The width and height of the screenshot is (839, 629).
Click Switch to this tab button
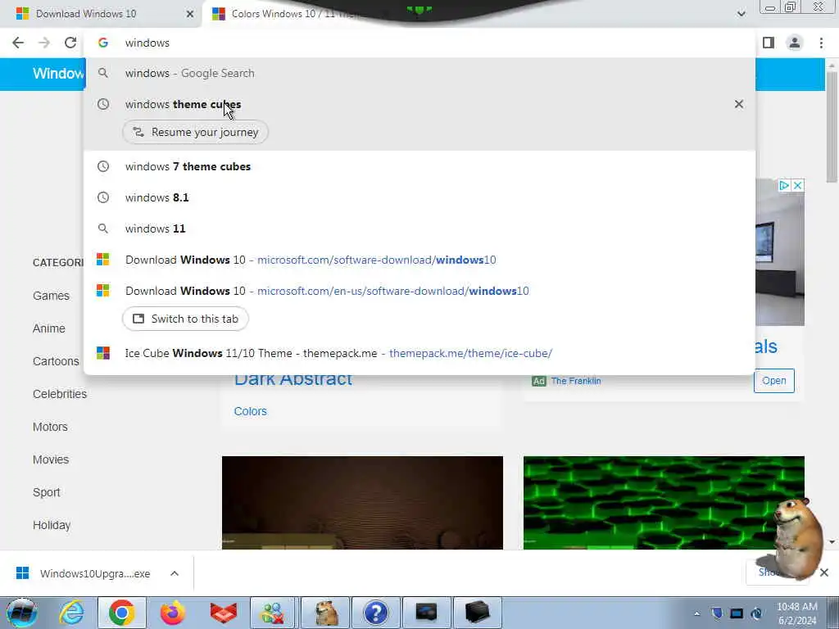coord(185,319)
